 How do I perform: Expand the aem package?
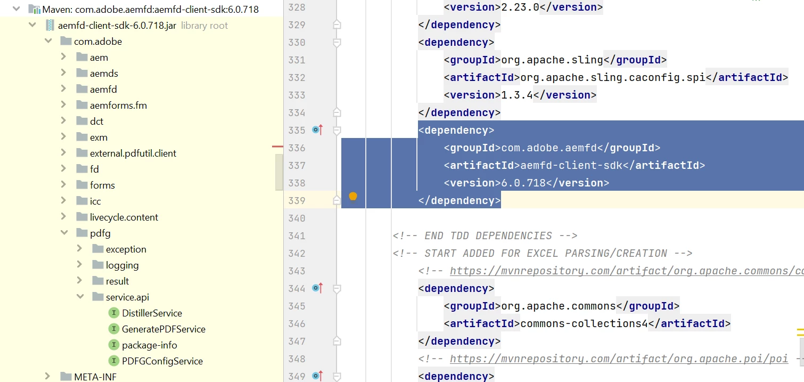click(63, 57)
